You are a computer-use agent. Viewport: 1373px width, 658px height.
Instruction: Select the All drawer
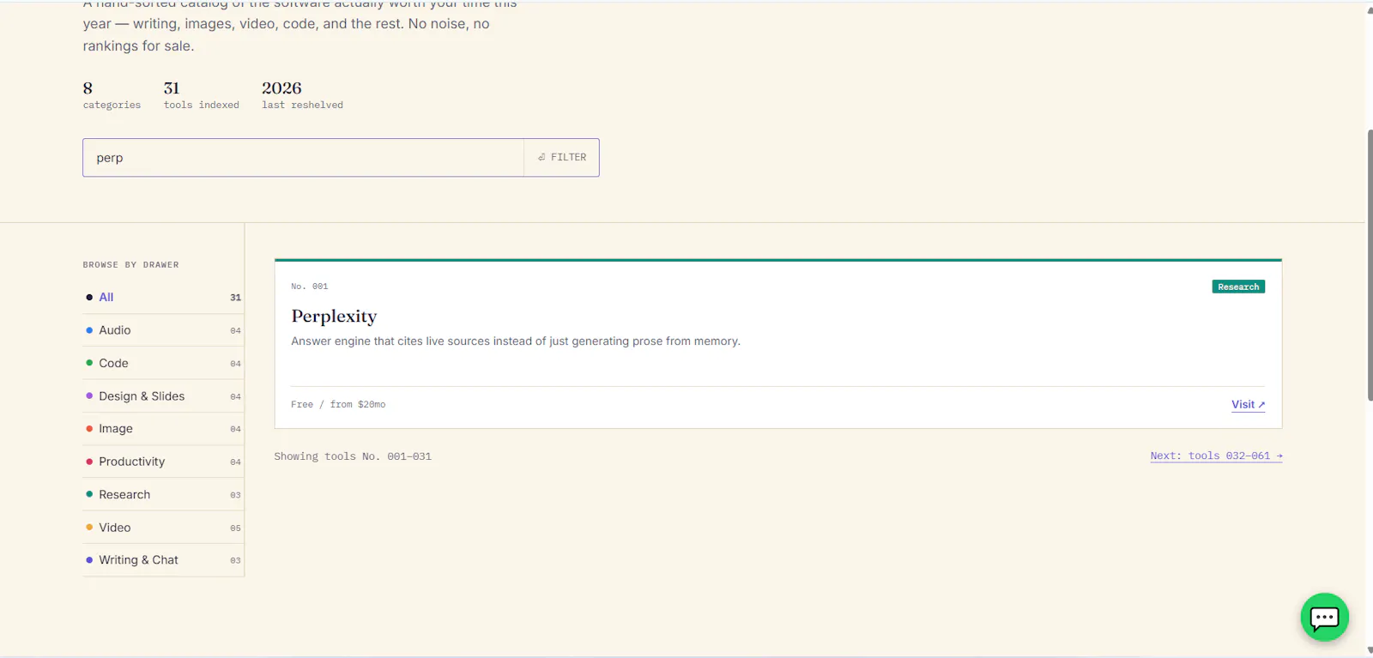pyautogui.click(x=163, y=298)
